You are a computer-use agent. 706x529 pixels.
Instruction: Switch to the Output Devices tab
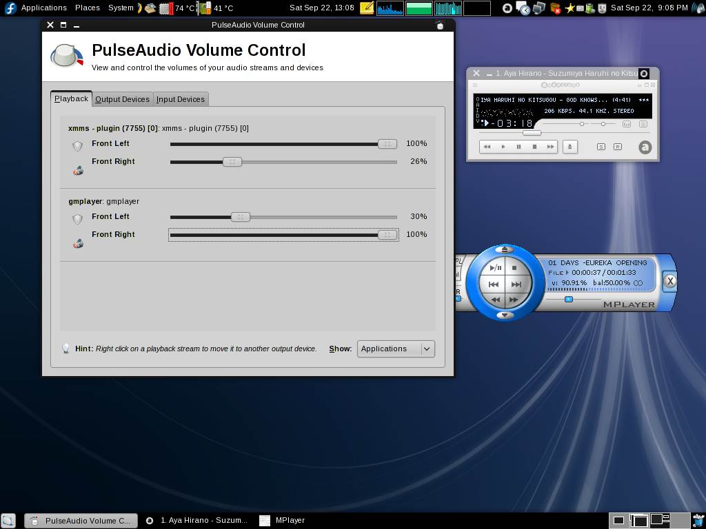tap(122, 99)
